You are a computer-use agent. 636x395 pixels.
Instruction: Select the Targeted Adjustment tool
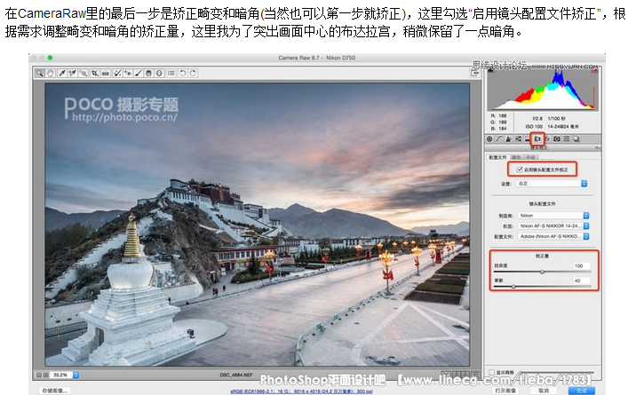83,74
